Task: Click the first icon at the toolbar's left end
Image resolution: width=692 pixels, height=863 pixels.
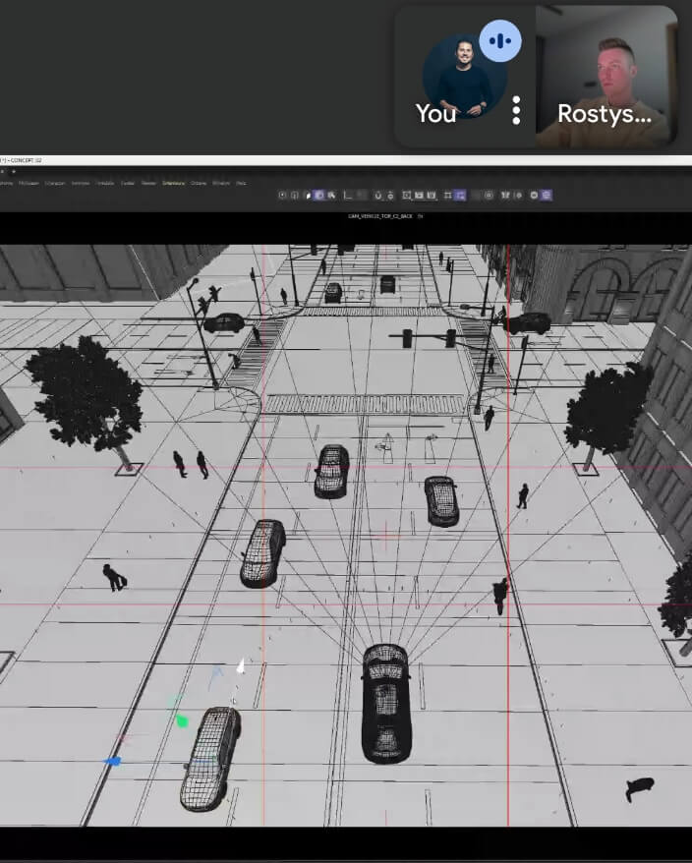Action: [283, 196]
